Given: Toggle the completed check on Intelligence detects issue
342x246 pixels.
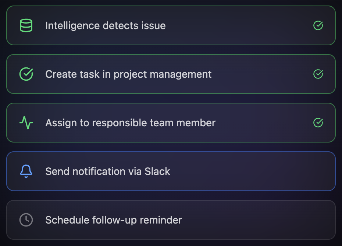Looking at the screenshot, I should coord(318,25).
